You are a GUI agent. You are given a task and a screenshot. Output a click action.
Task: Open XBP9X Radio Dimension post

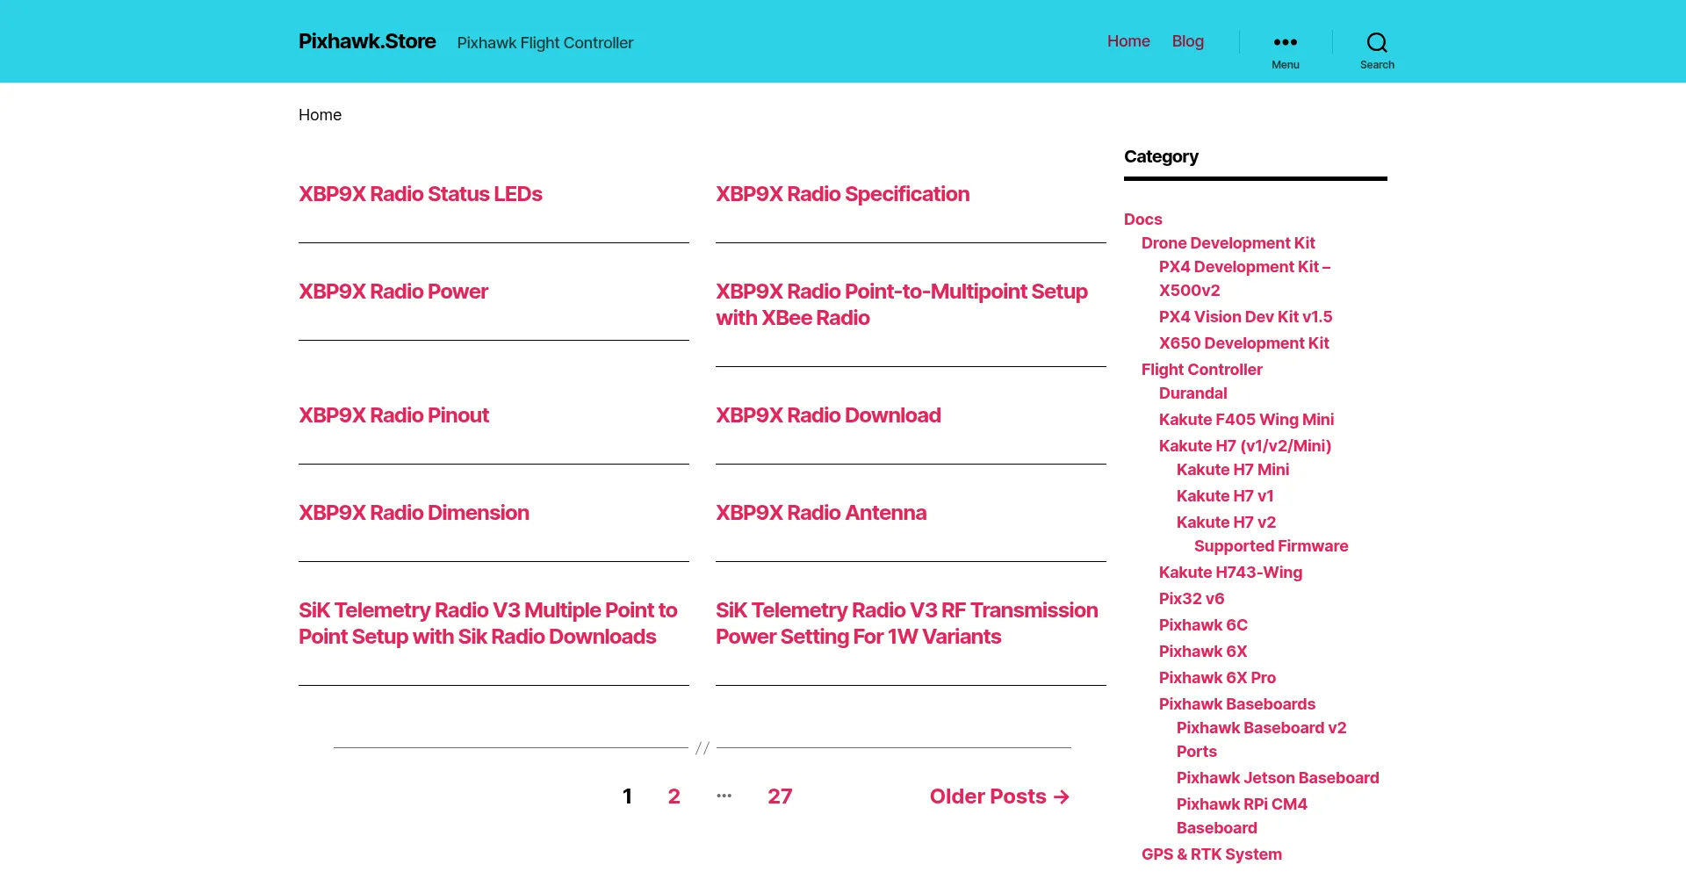pos(414,513)
